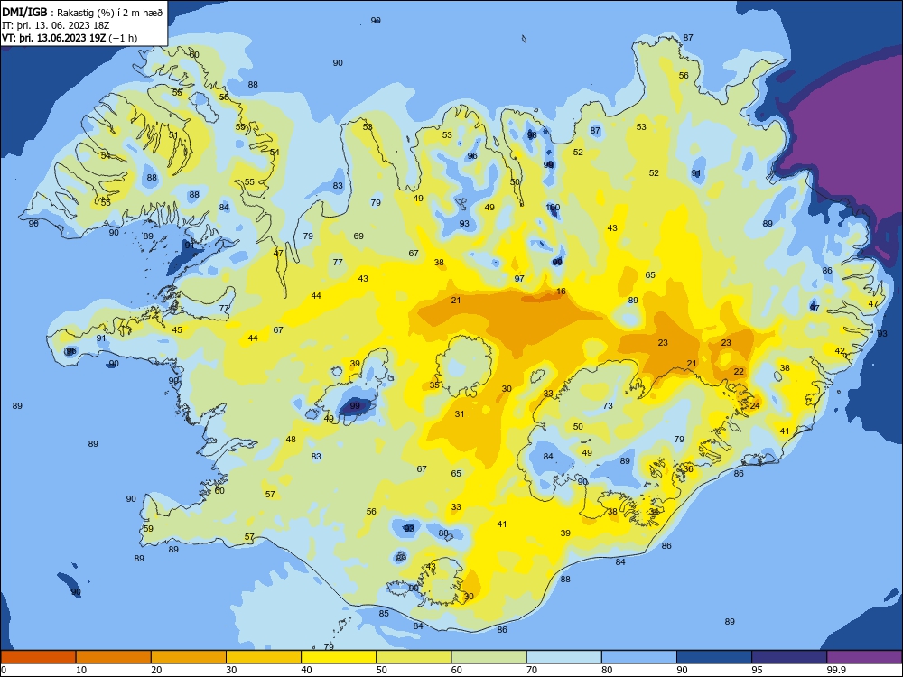Viewport: 903px width, 677px height.
Task: Click the map value '59' on the southwest peninsula
Action: tap(149, 529)
